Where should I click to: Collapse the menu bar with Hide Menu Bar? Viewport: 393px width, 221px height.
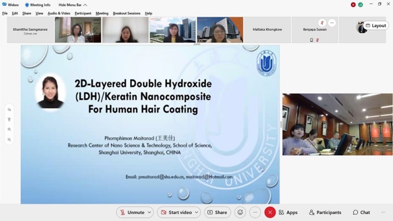(73, 5)
